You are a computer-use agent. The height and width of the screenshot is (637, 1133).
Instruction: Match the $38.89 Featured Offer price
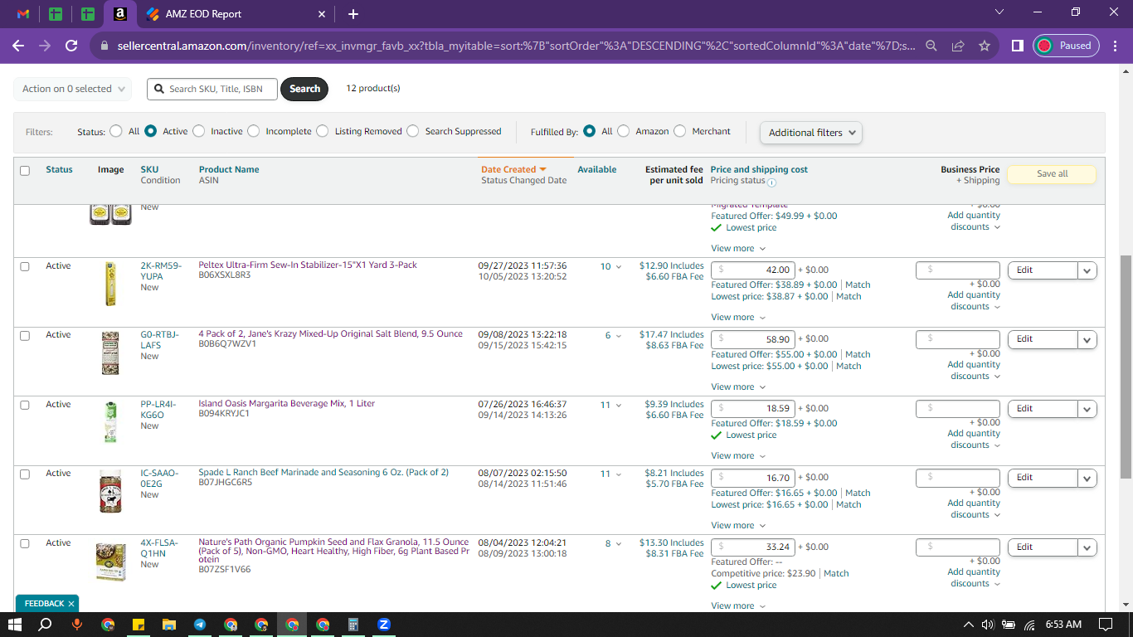pyautogui.click(x=858, y=284)
